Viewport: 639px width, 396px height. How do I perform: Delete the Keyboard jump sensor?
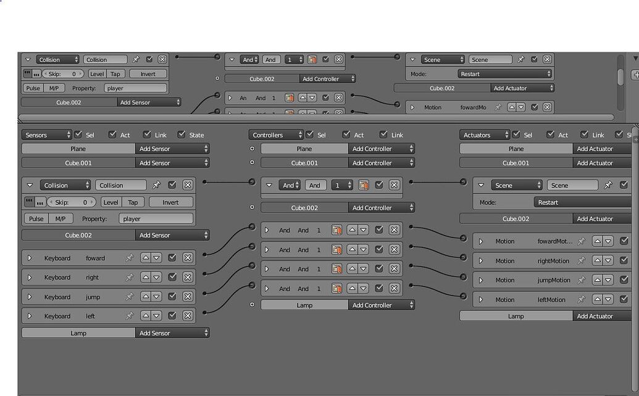(x=188, y=297)
